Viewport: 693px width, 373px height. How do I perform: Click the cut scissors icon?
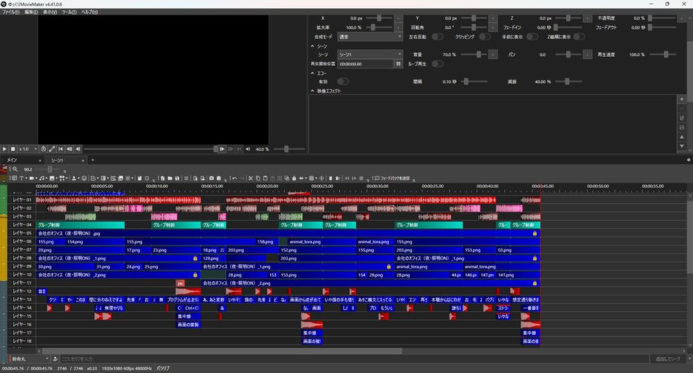pyautogui.click(x=251, y=178)
